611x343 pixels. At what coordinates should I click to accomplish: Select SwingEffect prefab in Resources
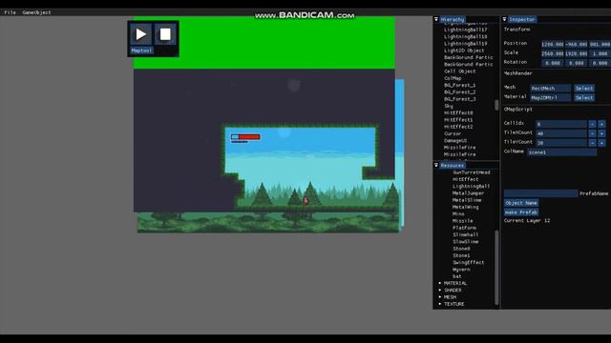coord(469,263)
